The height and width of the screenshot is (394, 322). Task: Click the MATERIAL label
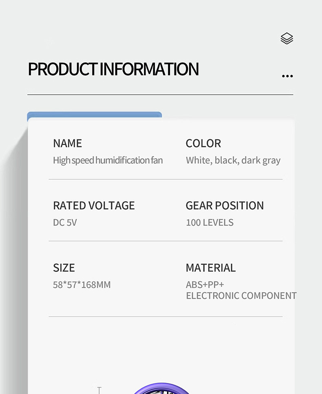tap(210, 268)
